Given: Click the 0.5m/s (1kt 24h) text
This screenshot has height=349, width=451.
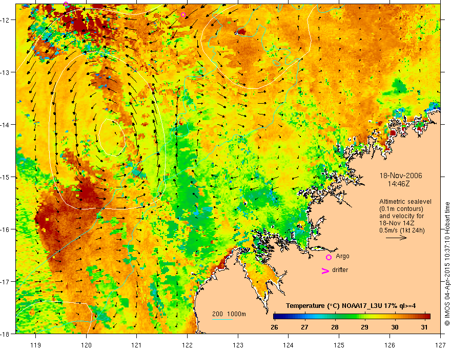Looking at the screenshot, I should click(x=402, y=230).
